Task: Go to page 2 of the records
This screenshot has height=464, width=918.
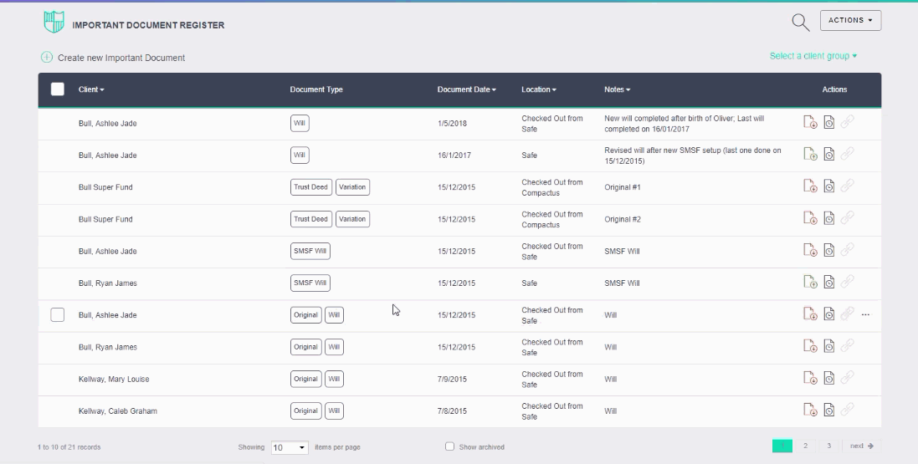Action: [x=805, y=446]
